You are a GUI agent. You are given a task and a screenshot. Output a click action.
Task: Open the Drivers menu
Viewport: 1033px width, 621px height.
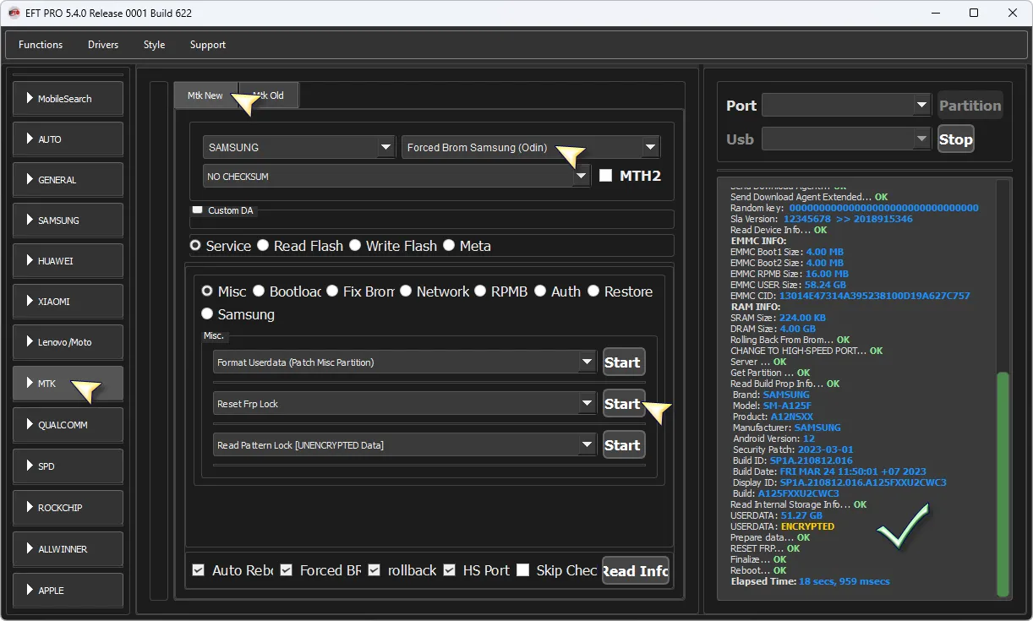[x=103, y=45]
